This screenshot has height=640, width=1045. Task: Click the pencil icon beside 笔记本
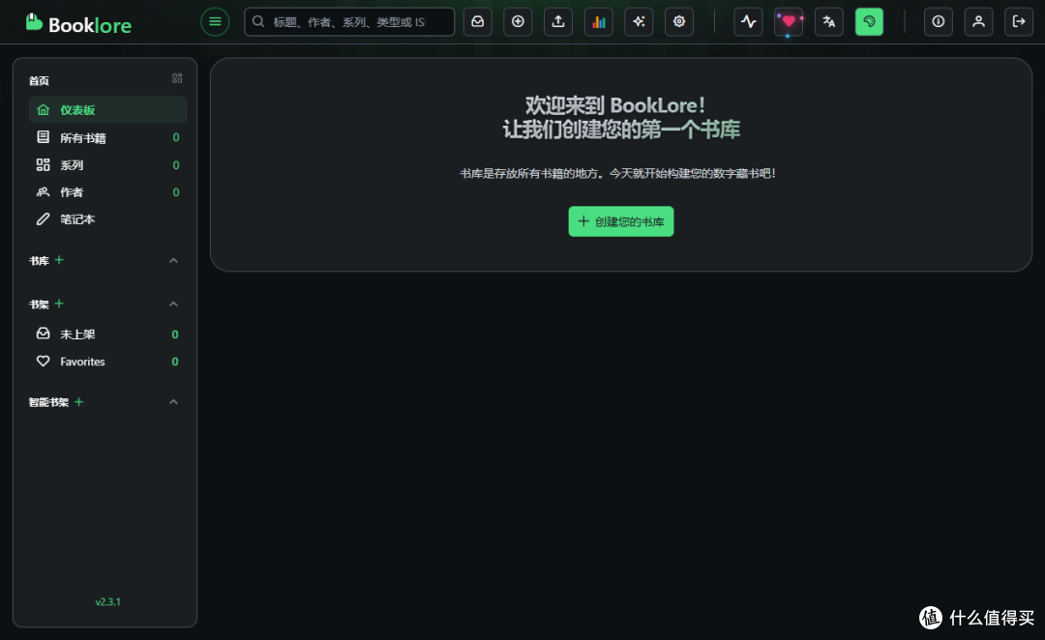44,219
